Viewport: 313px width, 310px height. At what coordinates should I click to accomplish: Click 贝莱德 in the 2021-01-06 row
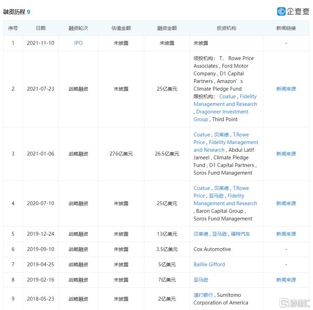coord(221,135)
